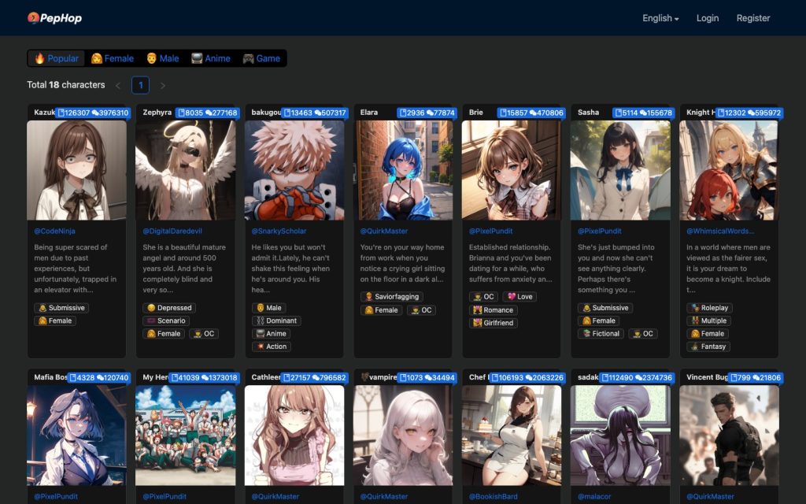Visit @DigitalDaredevil author profile
Viewport: 806px width, 504px height.
[x=172, y=232]
